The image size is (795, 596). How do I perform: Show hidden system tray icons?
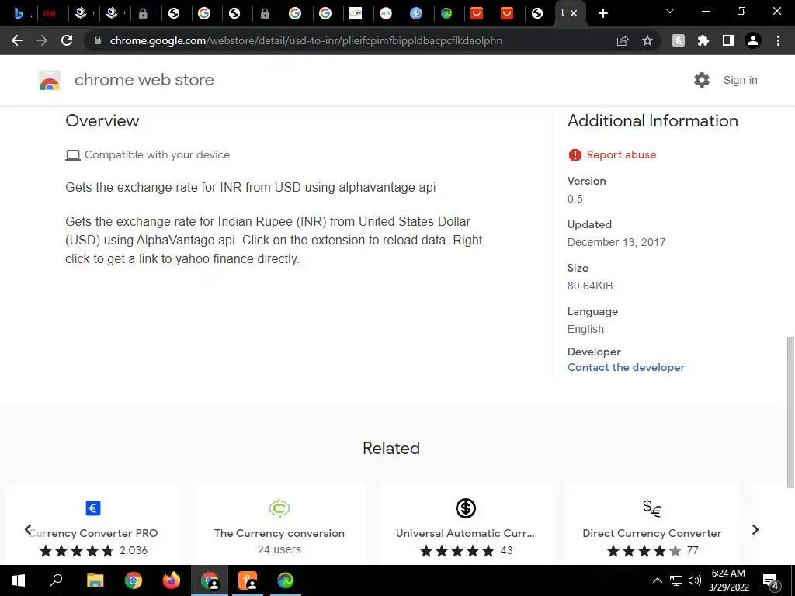click(657, 580)
